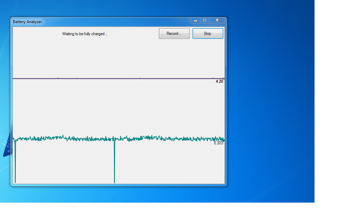
Task: Click empty graph area between the two lines
Action: pyautogui.click(x=117, y=107)
